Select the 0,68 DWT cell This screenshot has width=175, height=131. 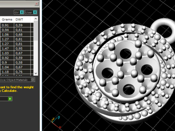click(22, 35)
